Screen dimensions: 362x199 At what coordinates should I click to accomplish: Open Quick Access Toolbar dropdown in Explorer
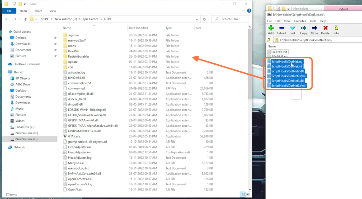pos(25,4)
